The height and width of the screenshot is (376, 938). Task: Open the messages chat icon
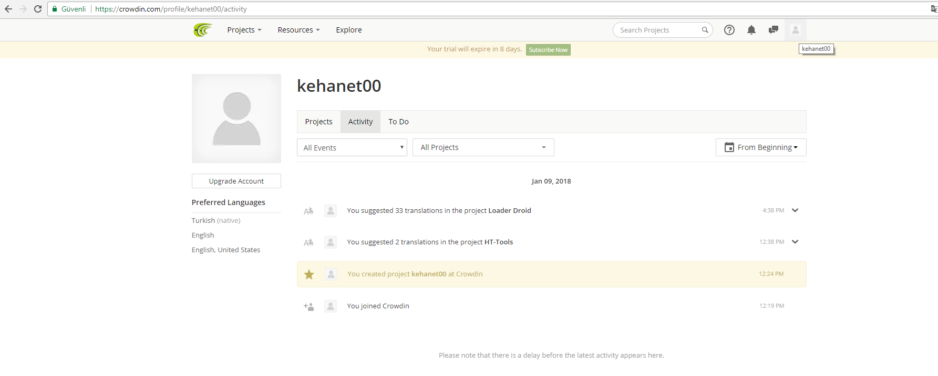point(774,30)
